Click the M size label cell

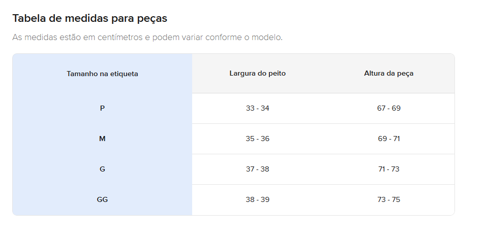click(102, 139)
